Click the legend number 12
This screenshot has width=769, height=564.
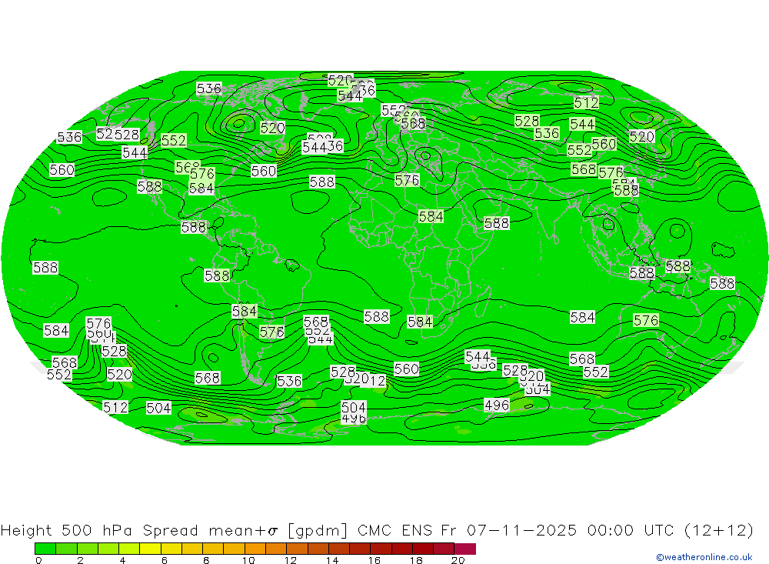[291, 560]
